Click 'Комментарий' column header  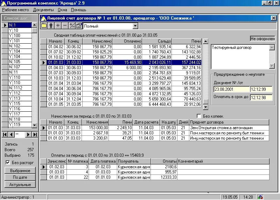point(223,161)
